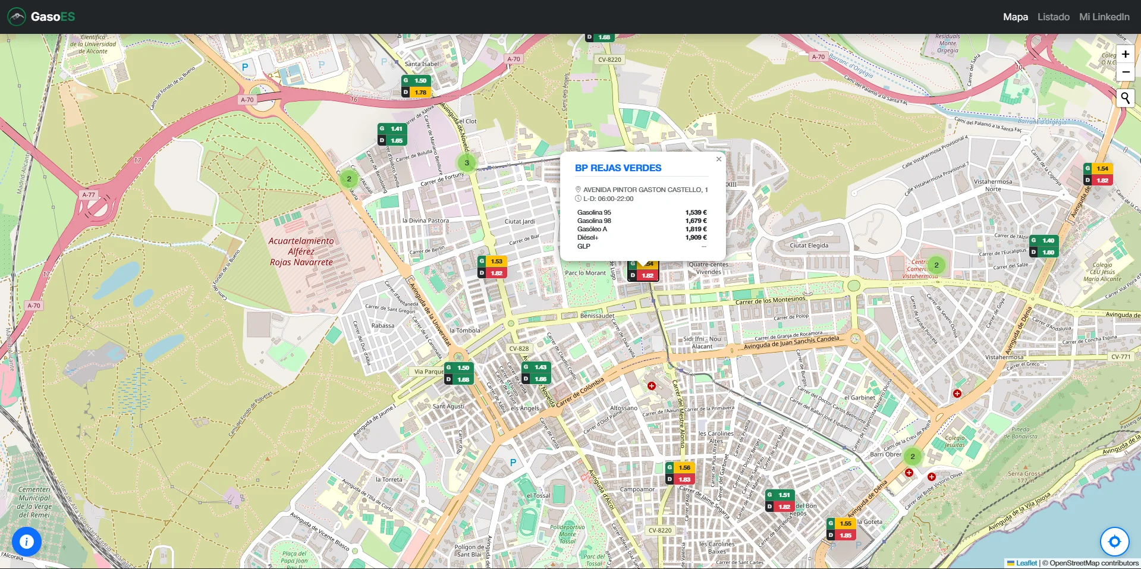This screenshot has height=569, width=1141.
Task: Select marker G 1.54 by Vistahermosa Norte
Action: click(1098, 174)
